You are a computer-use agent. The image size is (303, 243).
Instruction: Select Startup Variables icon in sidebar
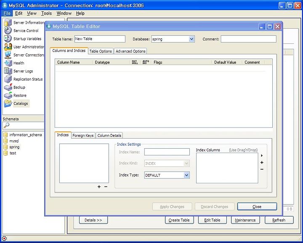tap(8, 39)
